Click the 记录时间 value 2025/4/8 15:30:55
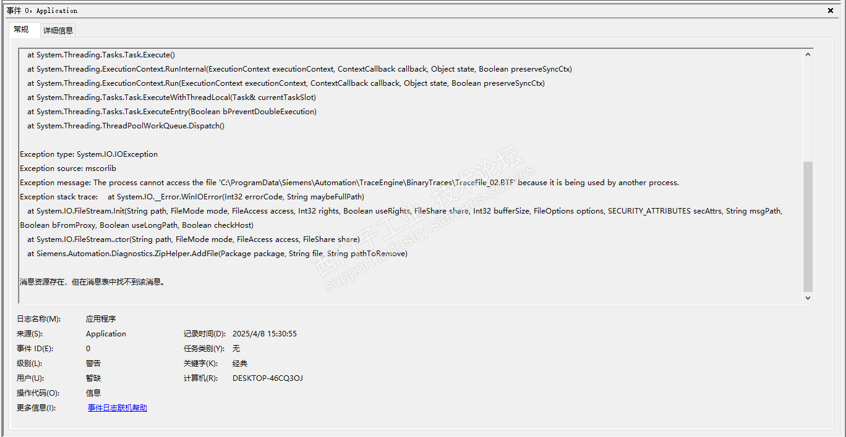The width and height of the screenshot is (846, 437). [x=265, y=334]
